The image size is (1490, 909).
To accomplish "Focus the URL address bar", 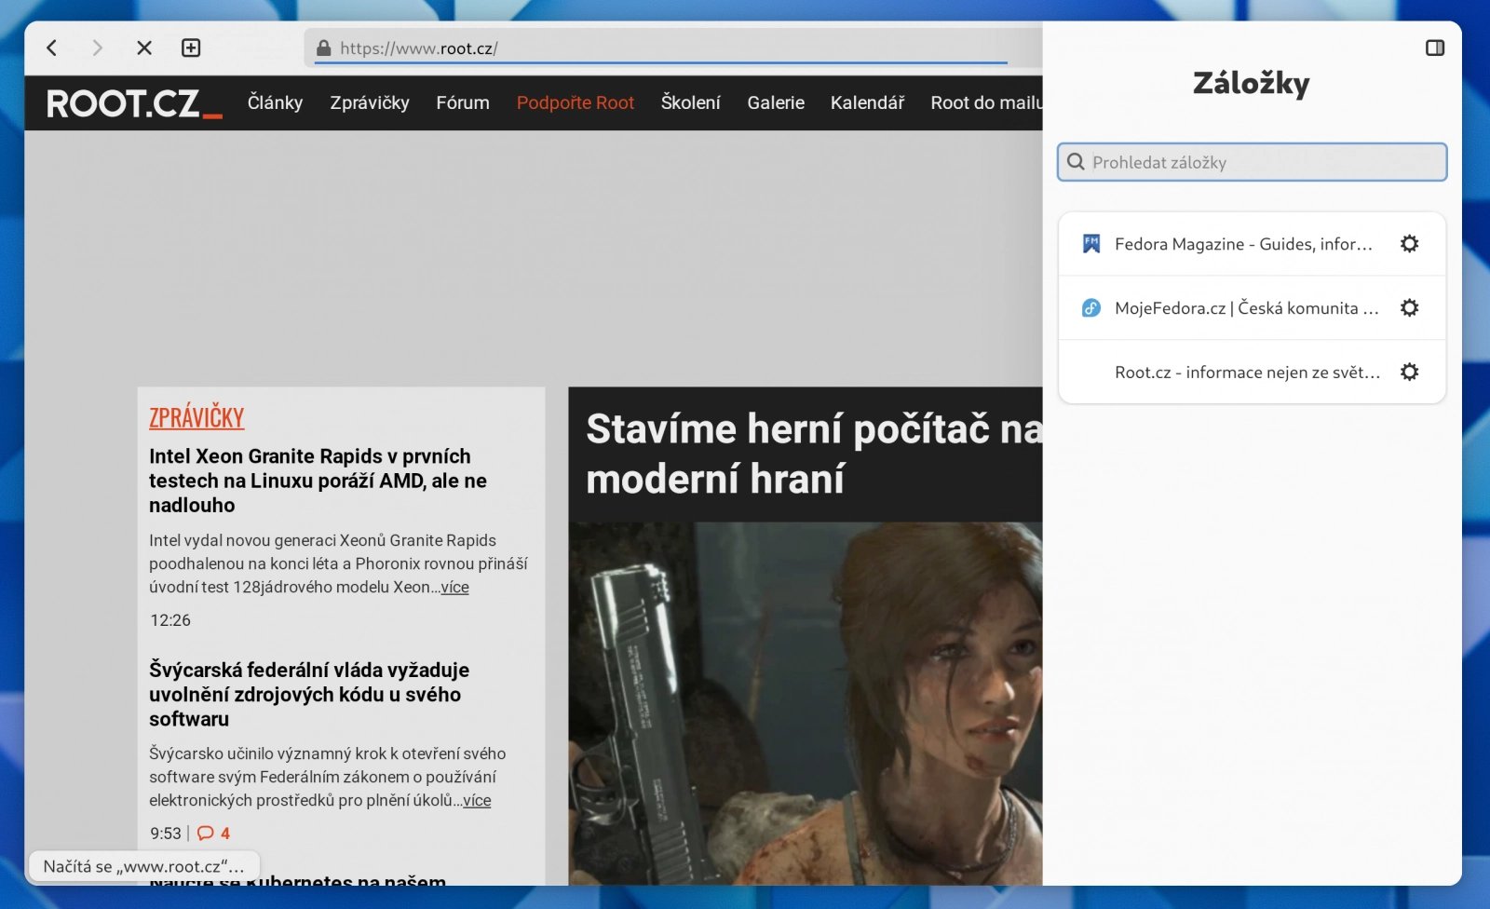I will pyautogui.click(x=673, y=48).
